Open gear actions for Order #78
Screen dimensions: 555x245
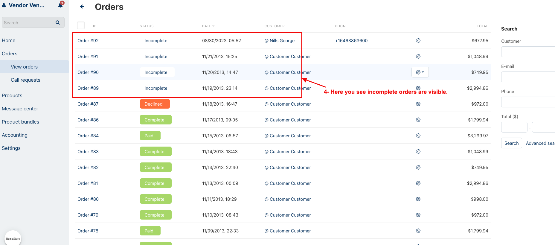[418, 231]
